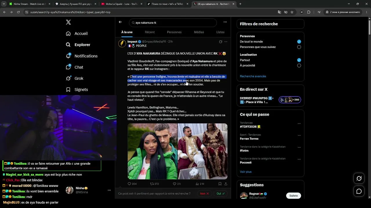The image size is (371, 208).
Task: Open Explorer in the X sidebar
Action: [x=78, y=45]
